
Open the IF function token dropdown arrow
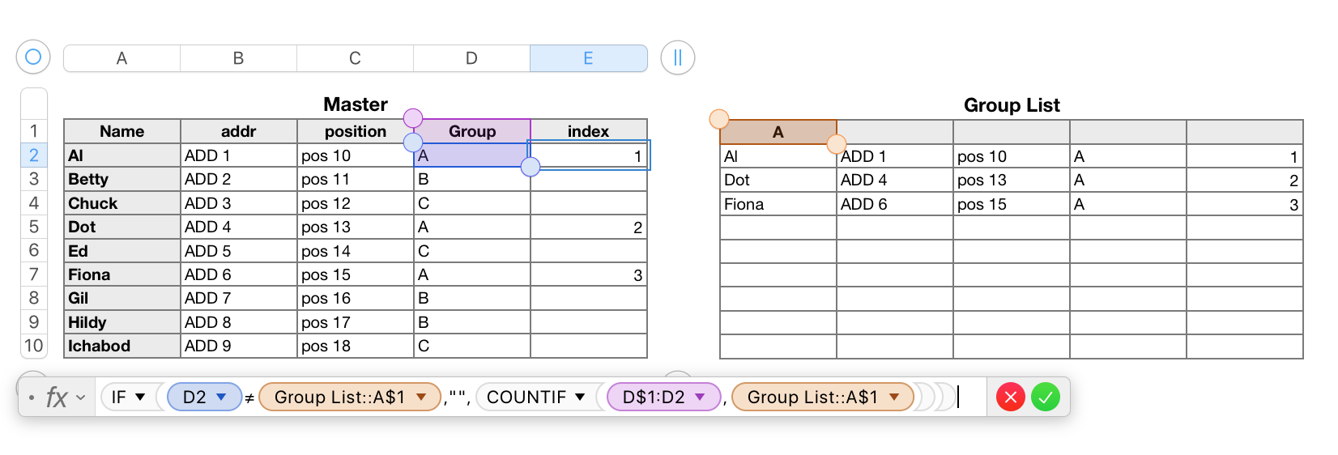(x=140, y=398)
